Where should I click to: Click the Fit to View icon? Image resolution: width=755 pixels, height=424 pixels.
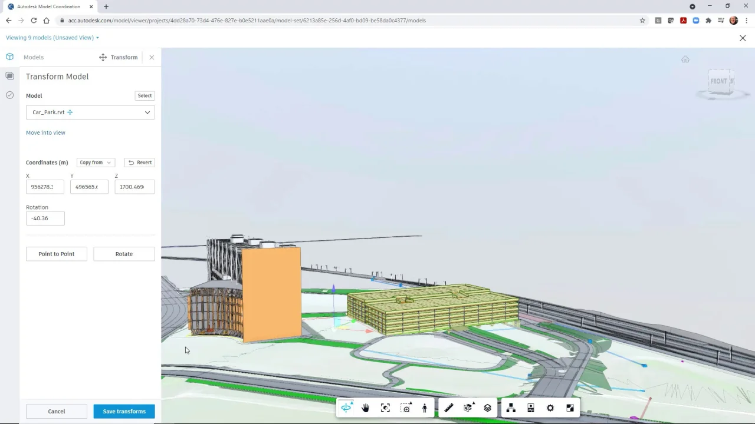coord(385,408)
